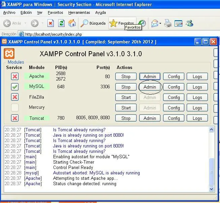Image resolution: width=220 pixels, height=203 pixels.
Task: Click the MySQL port value 3306
Action: (x=105, y=87)
